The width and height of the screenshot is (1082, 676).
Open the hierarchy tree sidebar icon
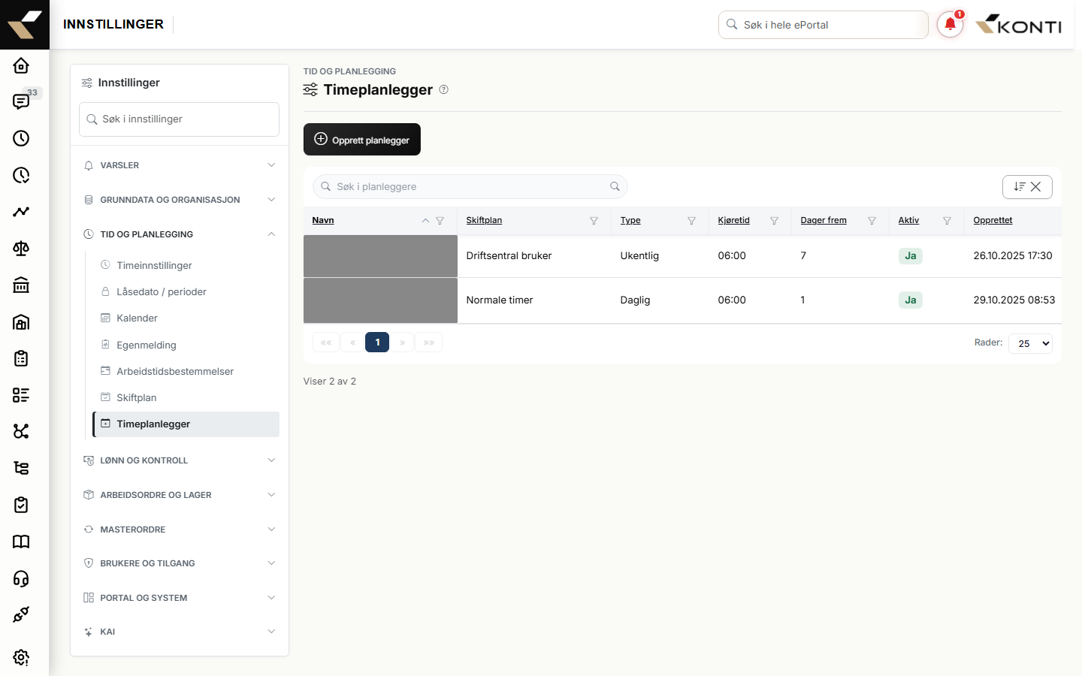point(21,468)
